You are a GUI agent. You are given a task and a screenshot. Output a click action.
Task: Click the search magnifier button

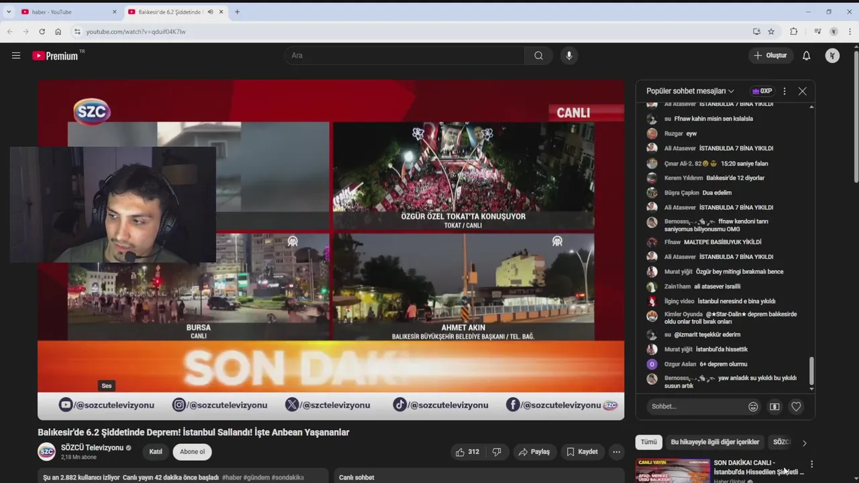[538, 56]
